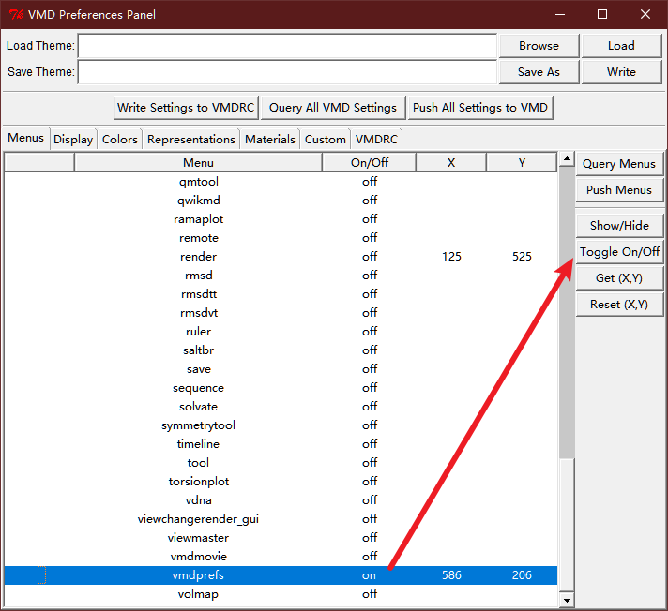Click the Y column header
Viewport: 668px width, 611px height.
click(x=522, y=163)
